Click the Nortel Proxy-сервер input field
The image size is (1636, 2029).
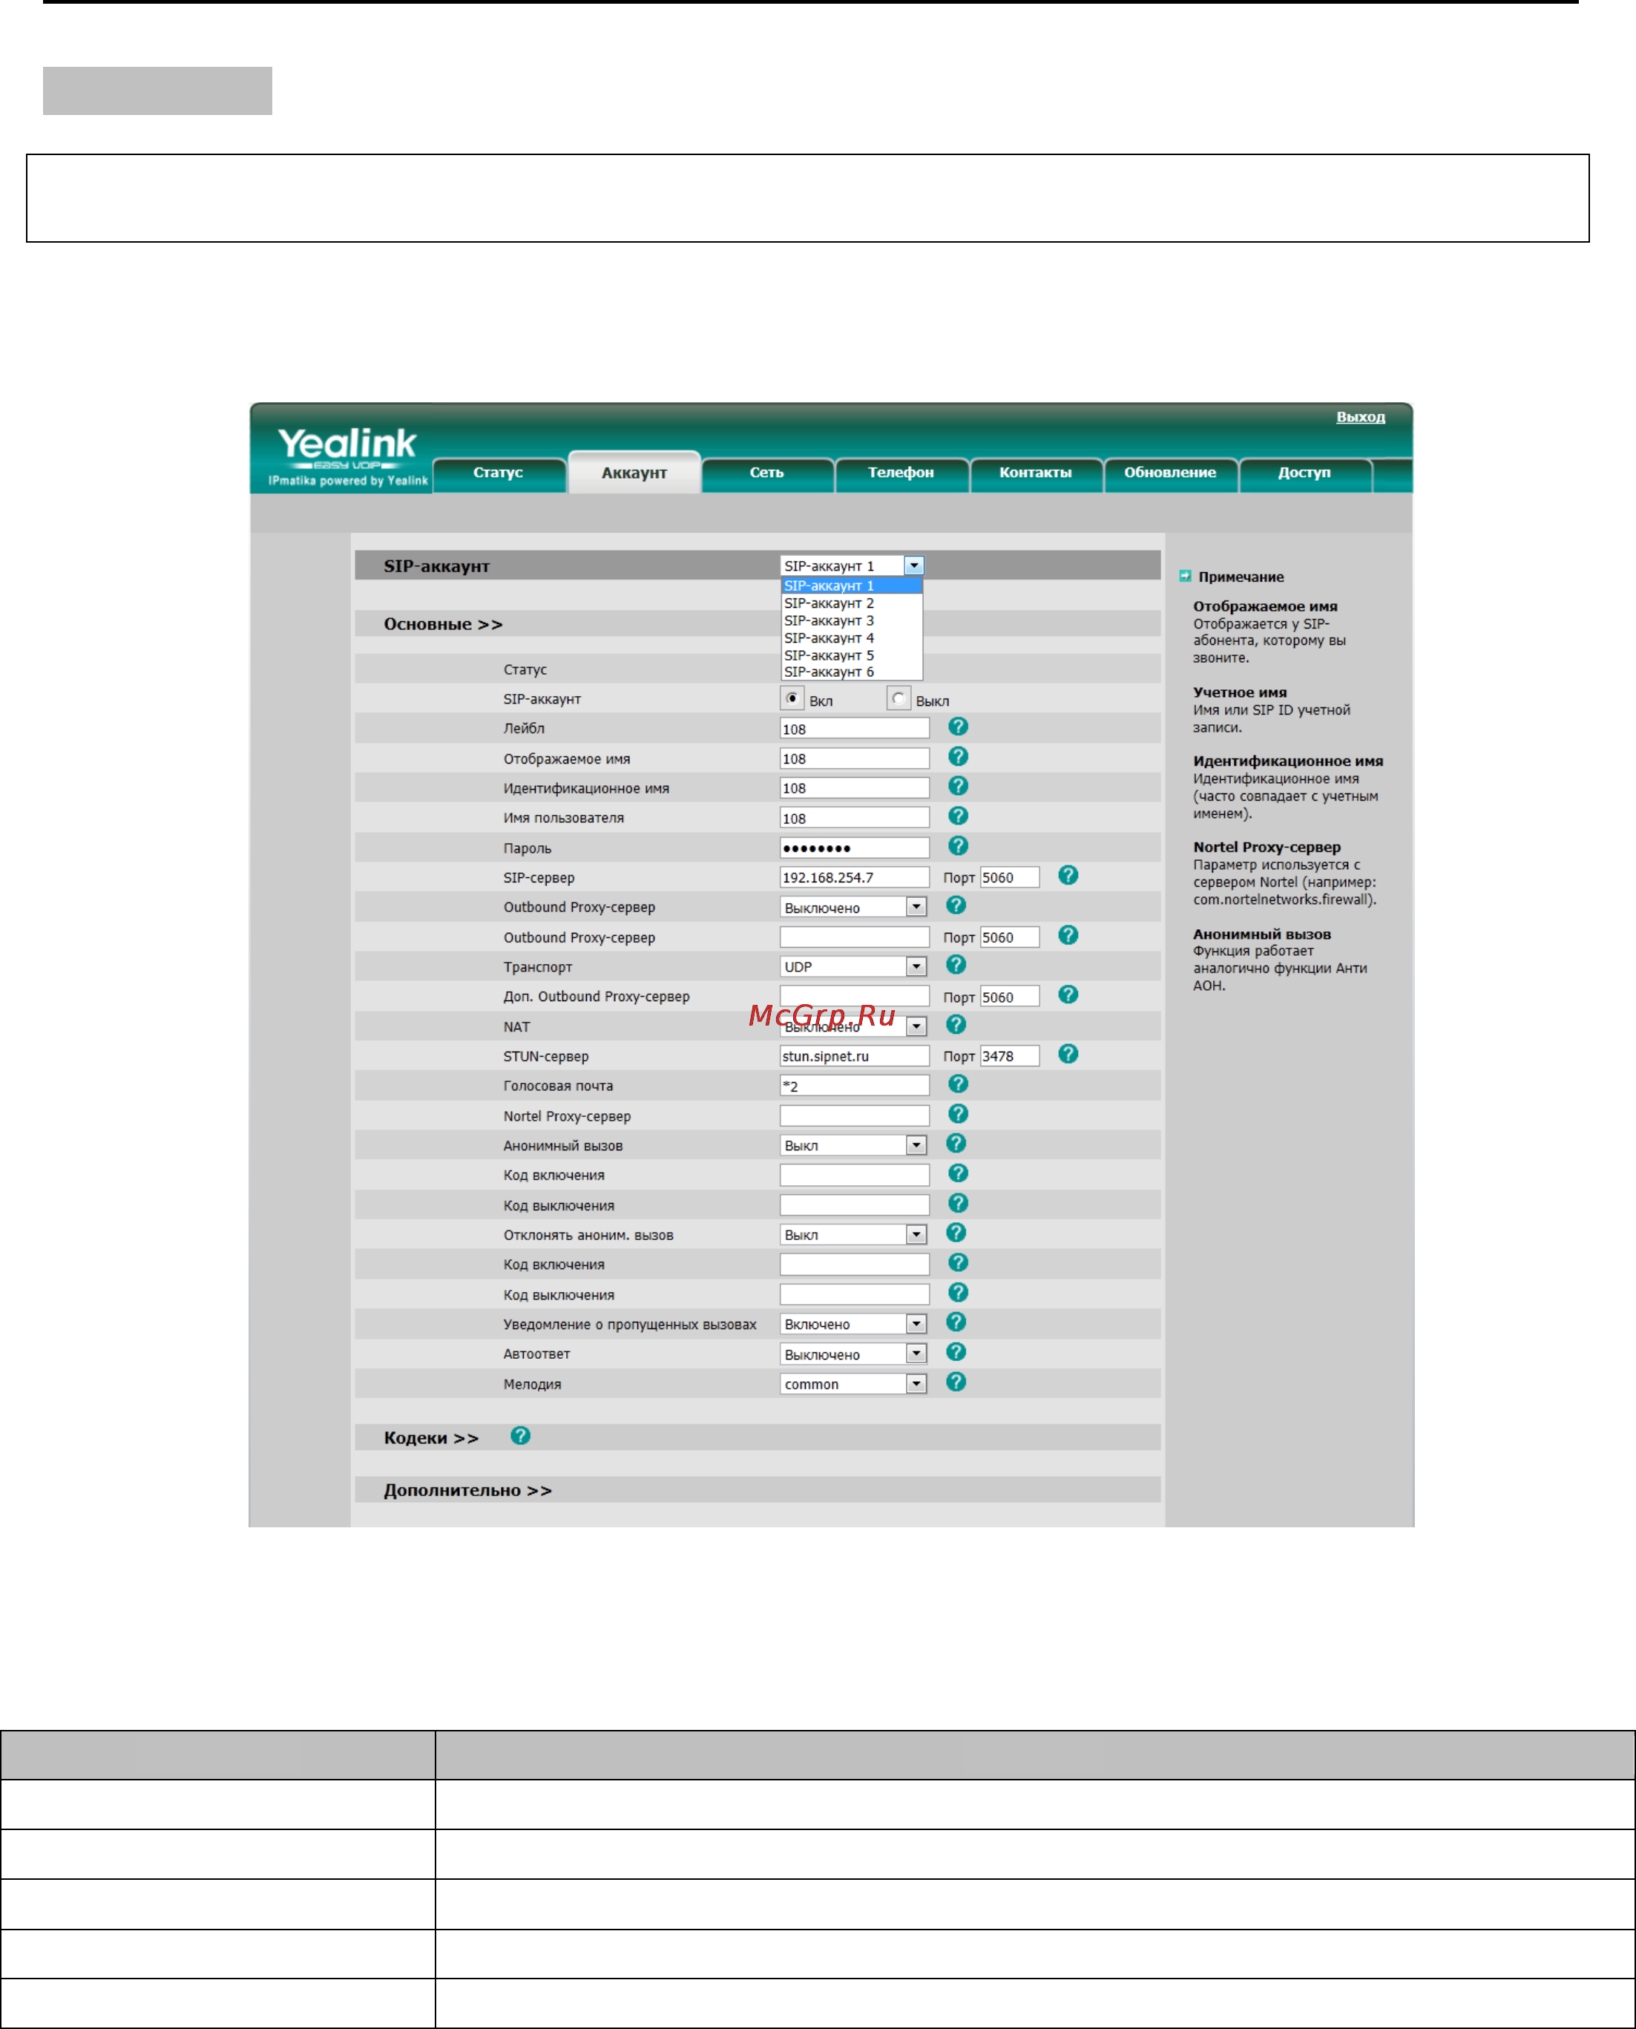pyautogui.click(x=855, y=1117)
